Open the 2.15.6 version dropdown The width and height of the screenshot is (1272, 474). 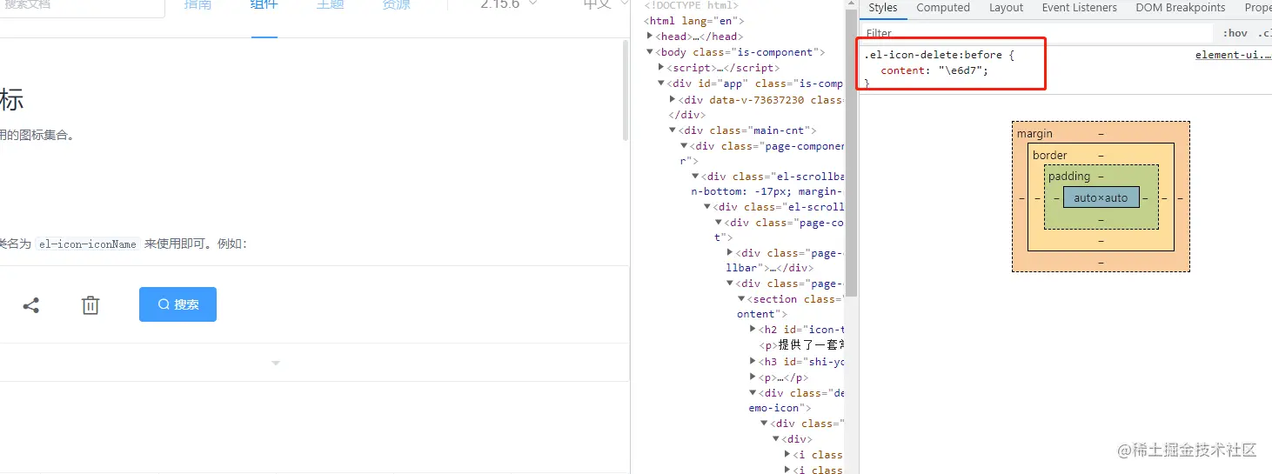(509, 5)
